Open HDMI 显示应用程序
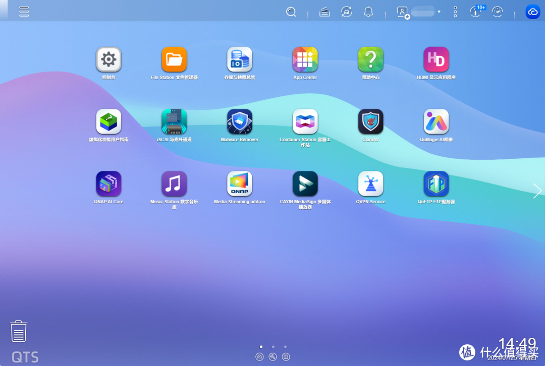Screen dimensions: 545x366 tap(436, 59)
